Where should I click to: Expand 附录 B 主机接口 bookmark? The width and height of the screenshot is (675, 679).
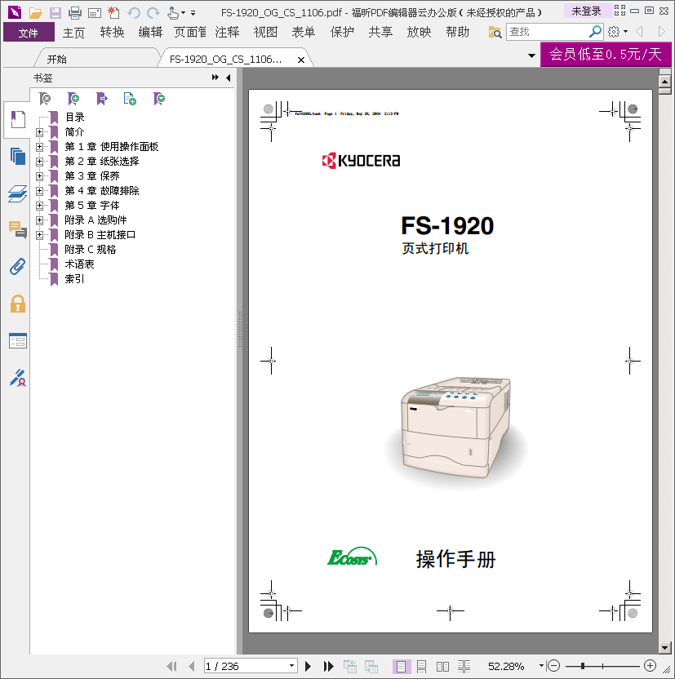click(39, 235)
